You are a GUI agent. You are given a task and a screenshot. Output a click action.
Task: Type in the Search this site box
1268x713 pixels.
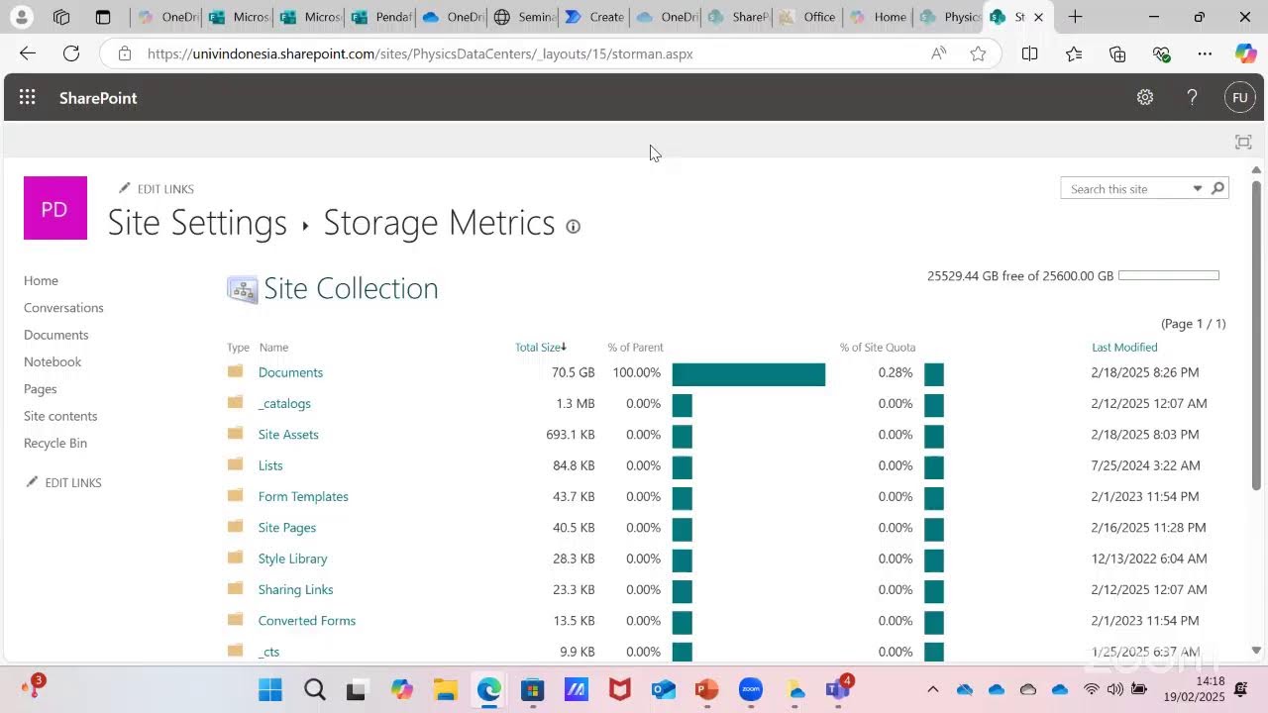point(1122,189)
